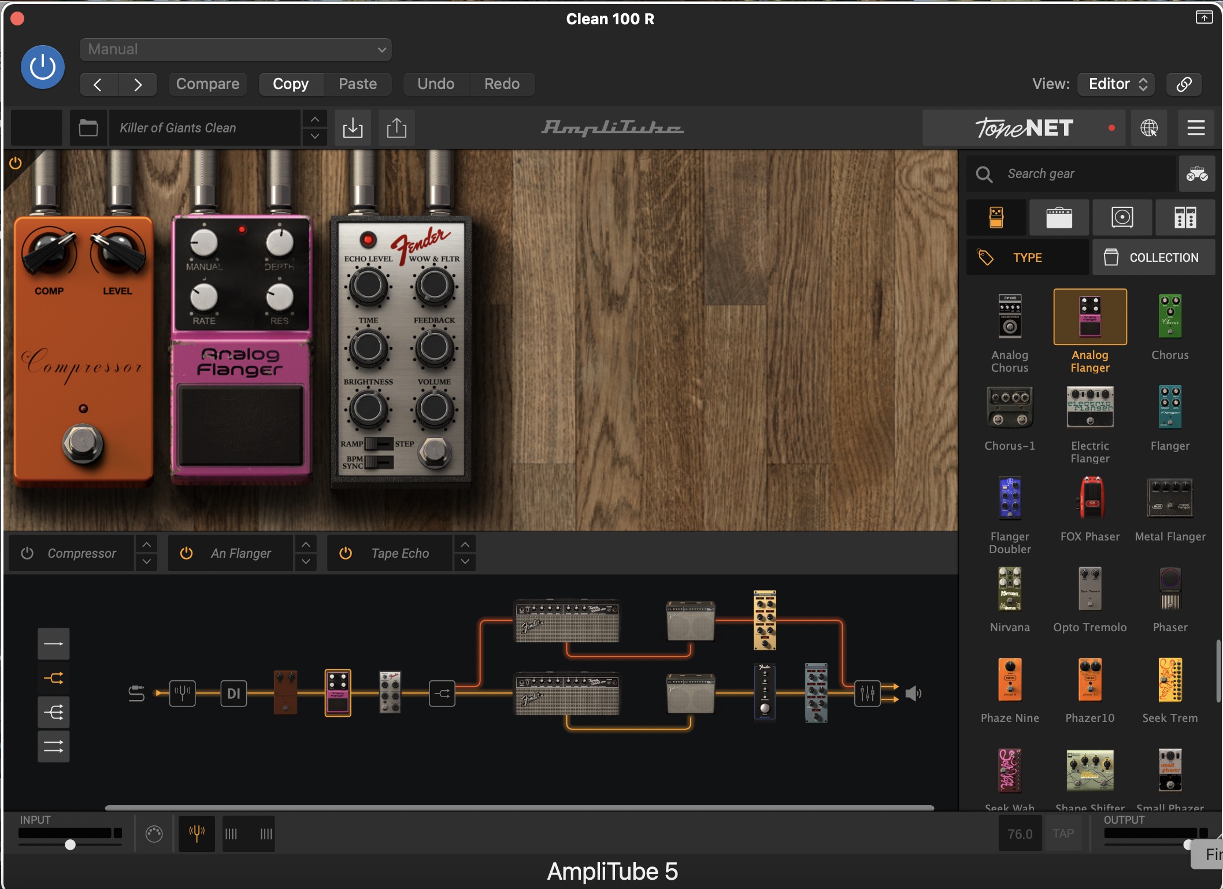
Task: Click the input source icon in chain
Action: click(x=136, y=693)
